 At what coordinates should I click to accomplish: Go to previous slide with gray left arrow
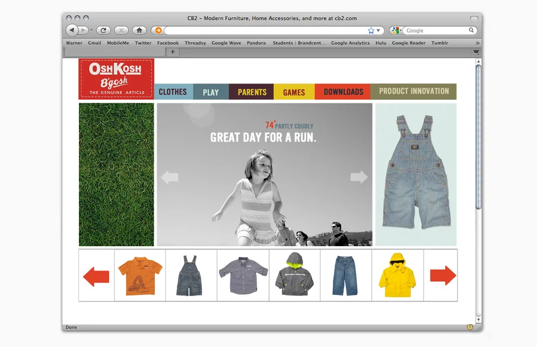tap(170, 177)
